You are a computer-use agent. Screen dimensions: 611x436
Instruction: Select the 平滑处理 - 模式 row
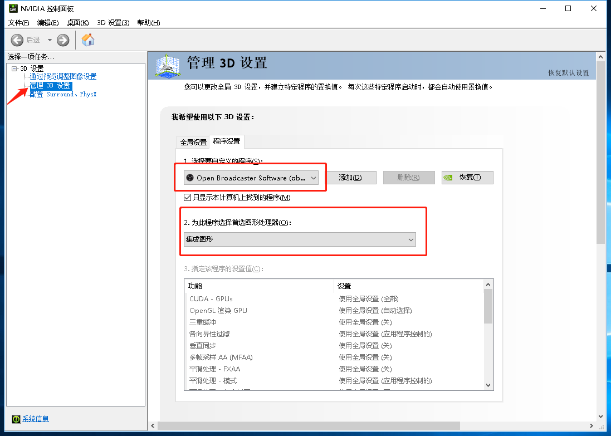pos(334,381)
